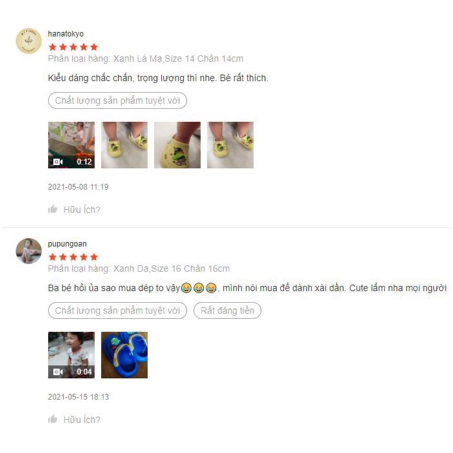Open close-up photo of single yellow shoe
The image size is (453, 453).
click(x=177, y=145)
